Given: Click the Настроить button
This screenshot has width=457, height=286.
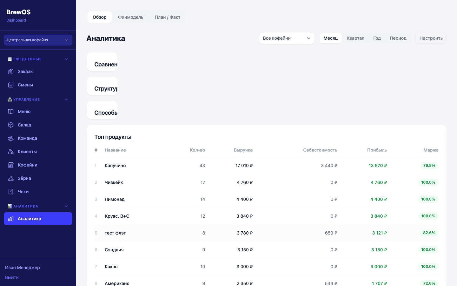Looking at the screenshot, I should (431, 38).
